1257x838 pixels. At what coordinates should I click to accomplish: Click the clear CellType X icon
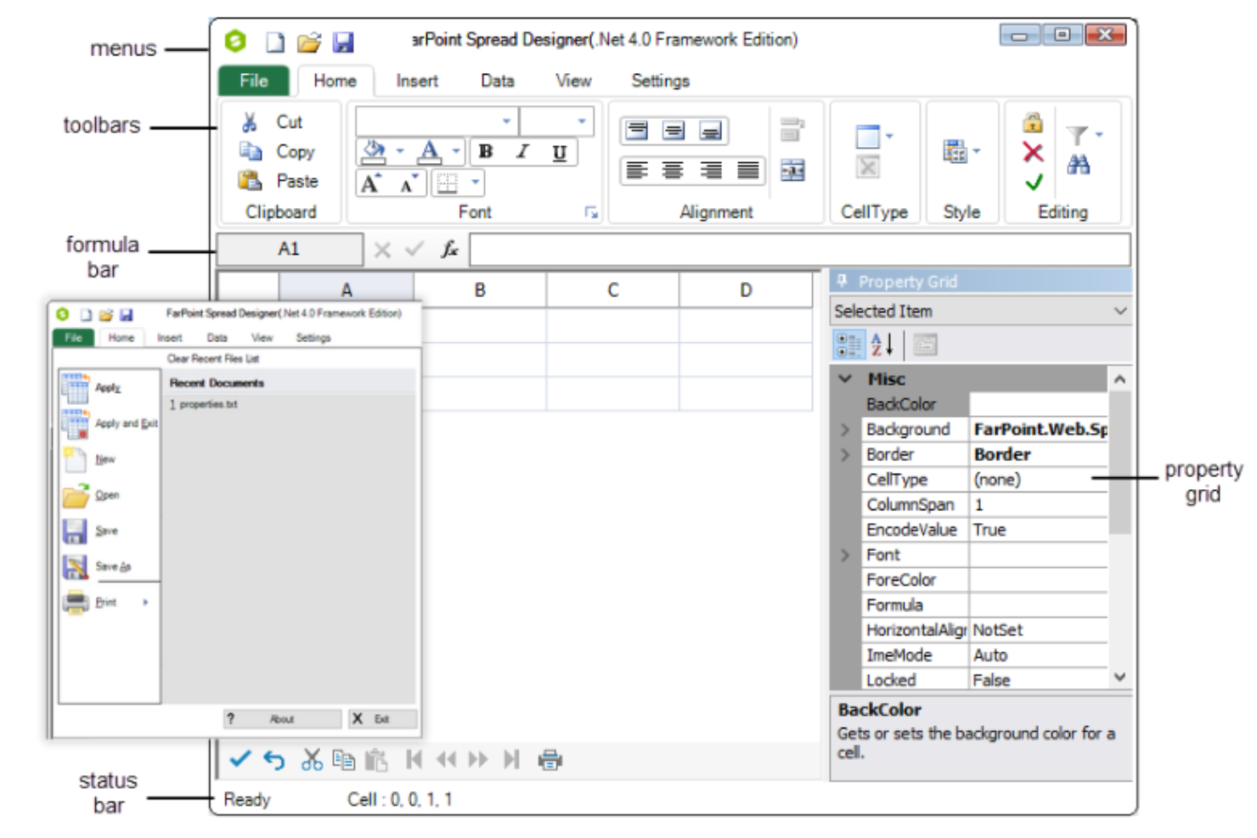click(867, 167)
